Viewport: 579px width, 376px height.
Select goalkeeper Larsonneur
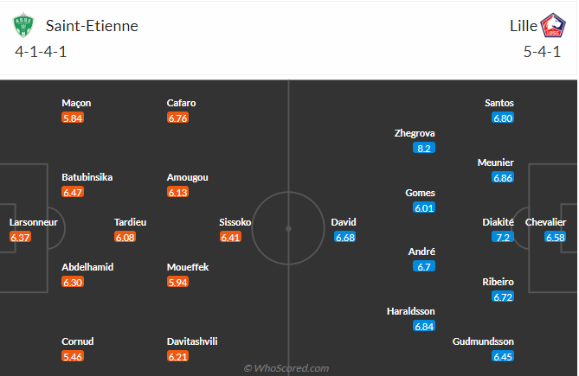coord(34,222)
